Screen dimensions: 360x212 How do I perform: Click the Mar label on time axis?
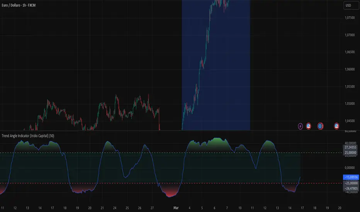[176, 208]
